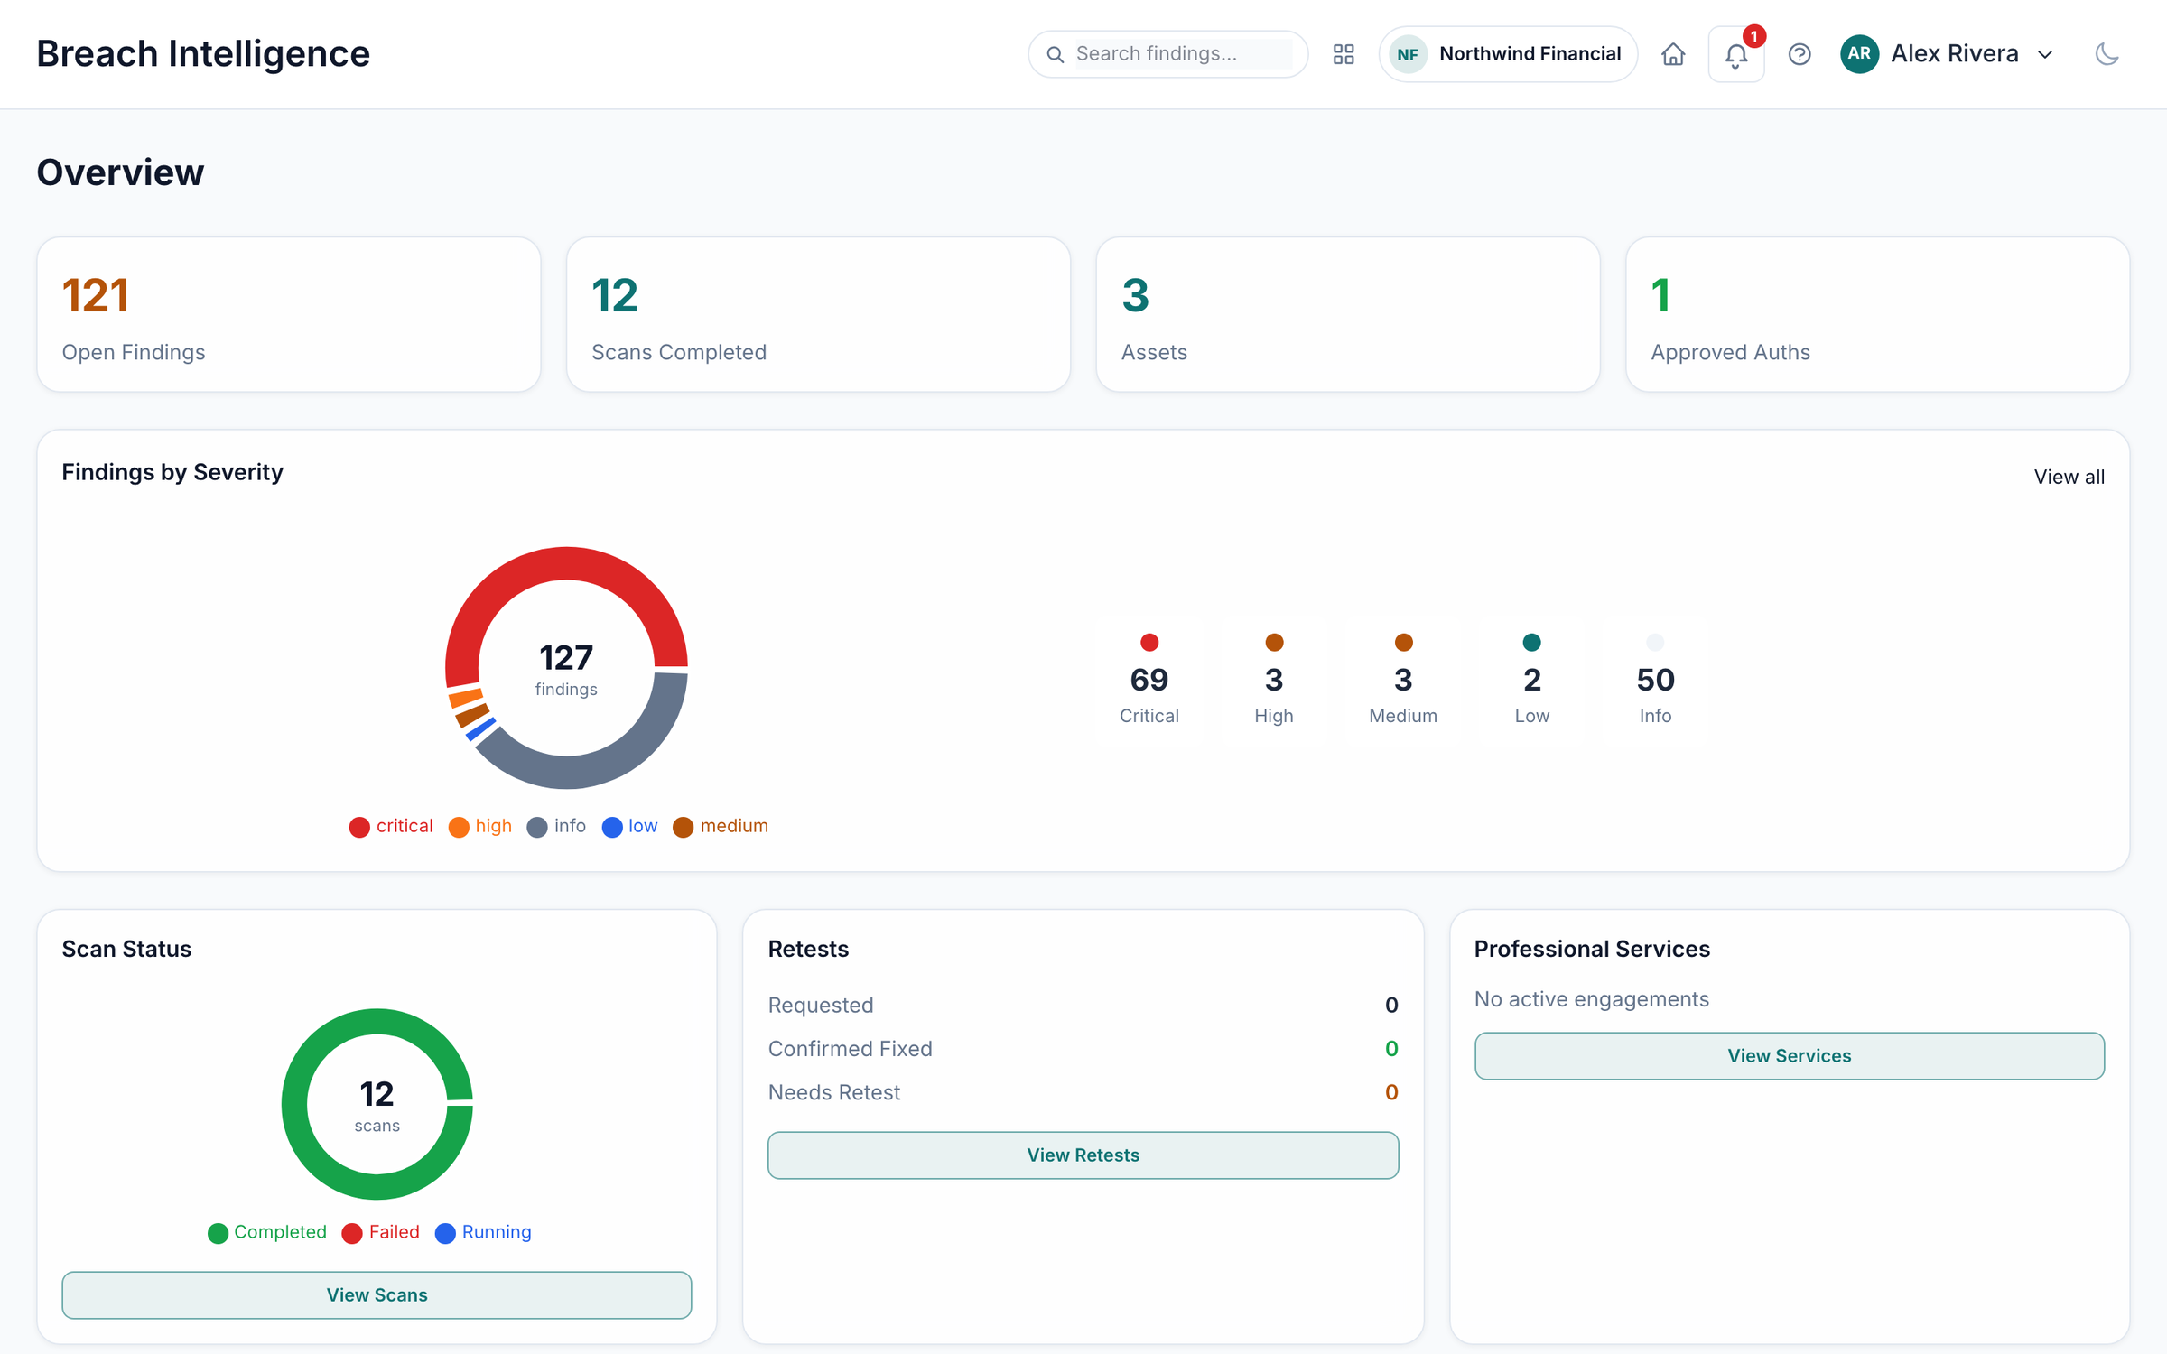Go home via the house icon
2167x1354 pixels.
click(x=1673, y=54)
